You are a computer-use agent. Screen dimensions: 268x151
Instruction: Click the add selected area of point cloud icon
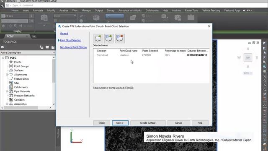pyautogui.click(x=109, y=38)
